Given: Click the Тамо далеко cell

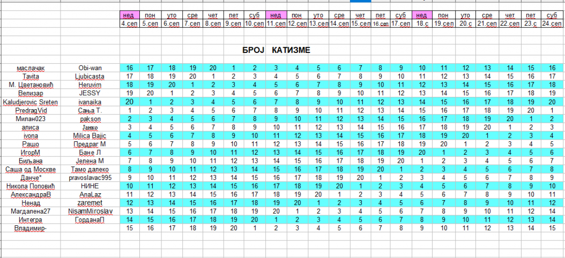Looking at the screenshot, I should tap(90, 170).
